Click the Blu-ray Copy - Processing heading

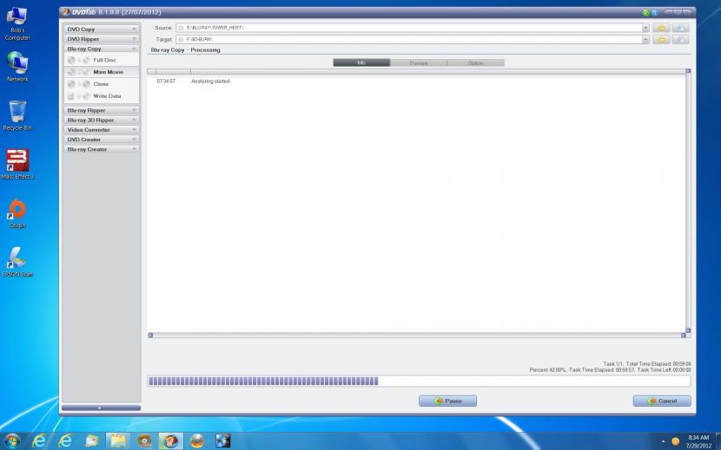click(185, 50)
